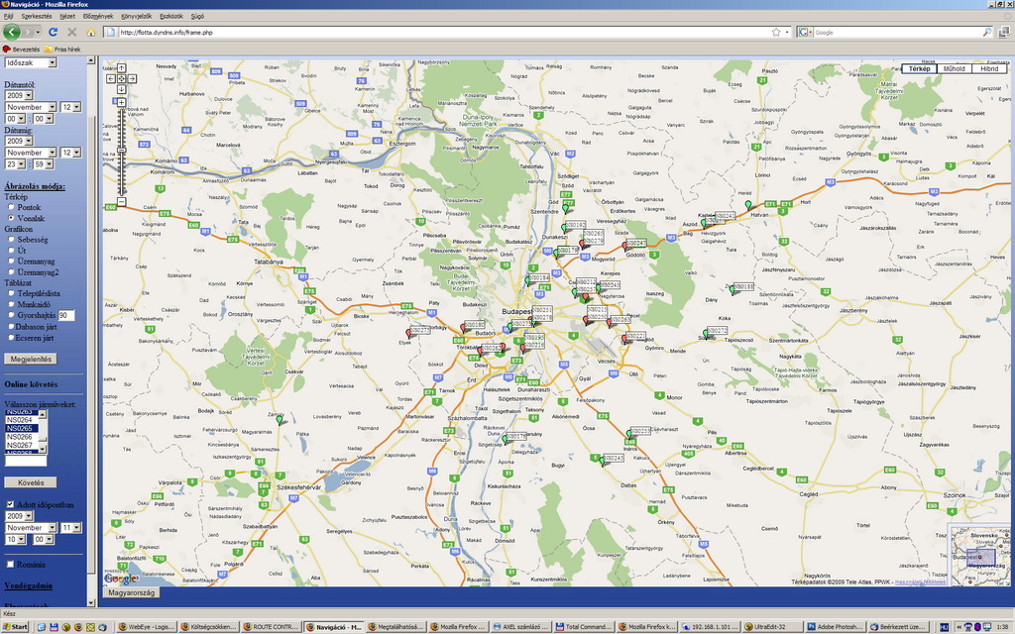1015x634 pixels.
Task: Go to Firefox home page icon
Action: (x=91, y=33)
